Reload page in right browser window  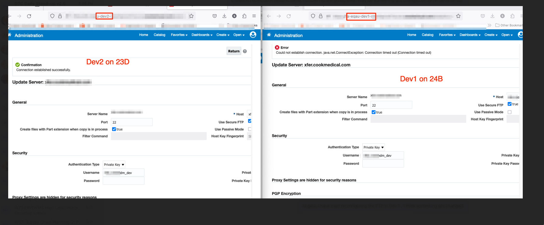point(289,16)
